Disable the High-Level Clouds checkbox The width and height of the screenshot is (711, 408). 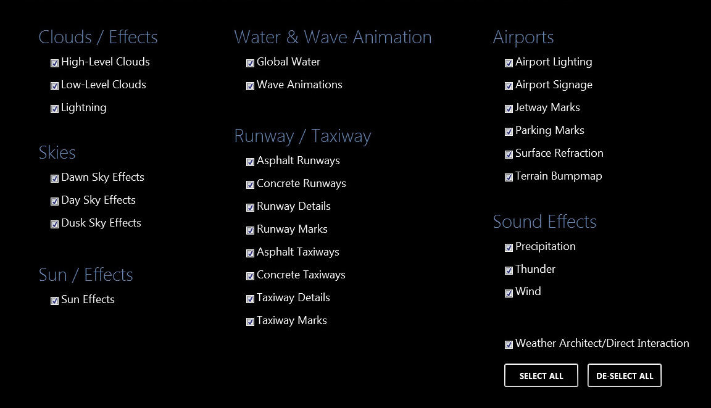tap(54, 62)
